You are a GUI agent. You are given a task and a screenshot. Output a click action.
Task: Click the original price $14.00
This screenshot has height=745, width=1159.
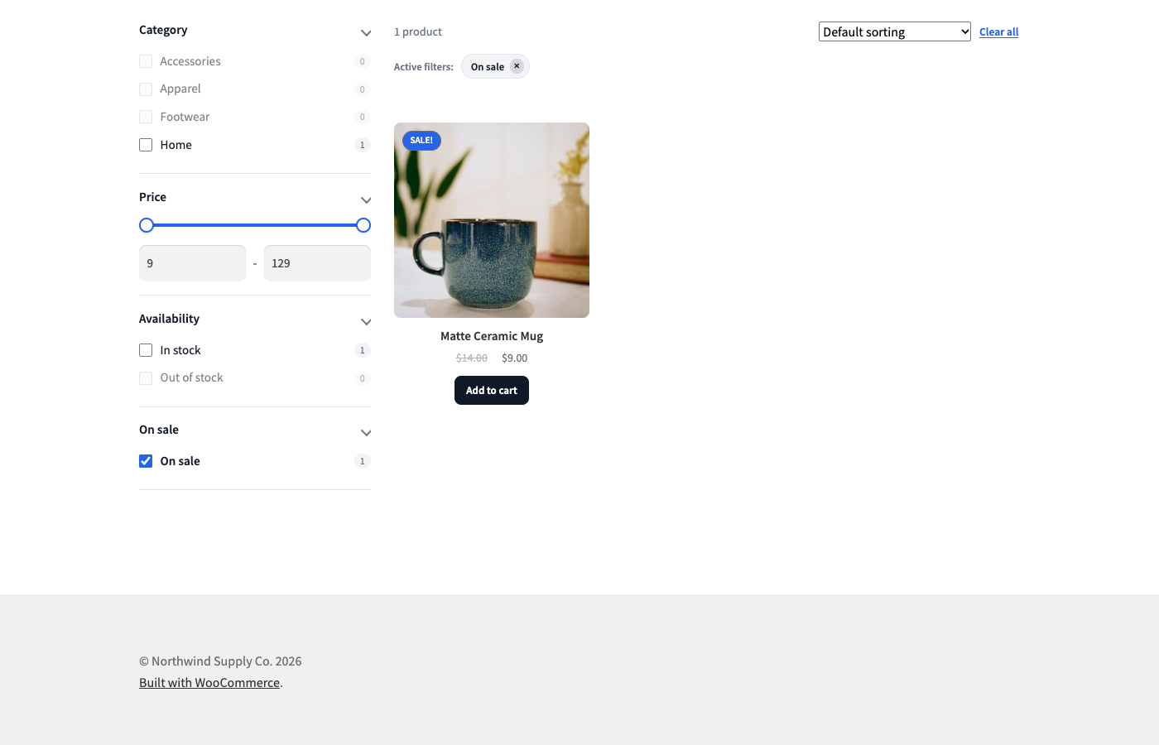coord(472,358)
